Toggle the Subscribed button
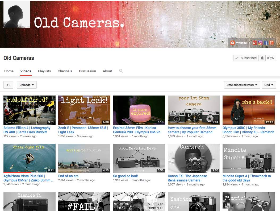 coord(246,58)
